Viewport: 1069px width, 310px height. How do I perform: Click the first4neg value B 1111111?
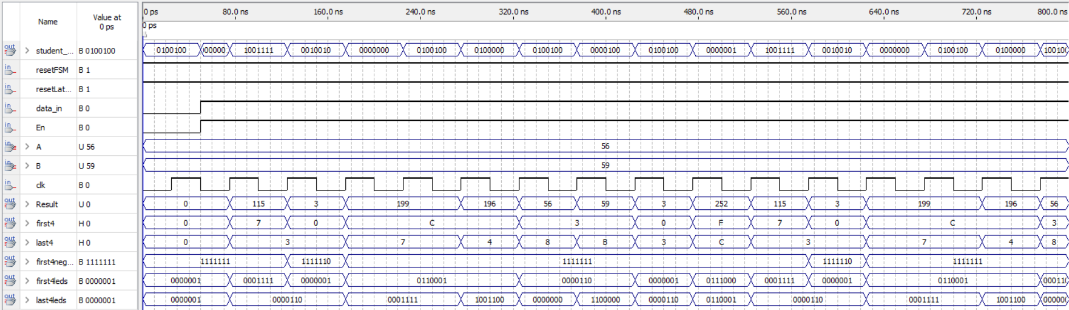pyautogui.click(x=97, y=262)
